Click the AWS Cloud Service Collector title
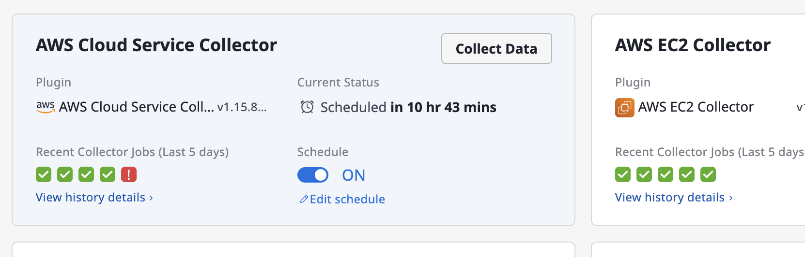The image size is (805, 257). point(156,45)
